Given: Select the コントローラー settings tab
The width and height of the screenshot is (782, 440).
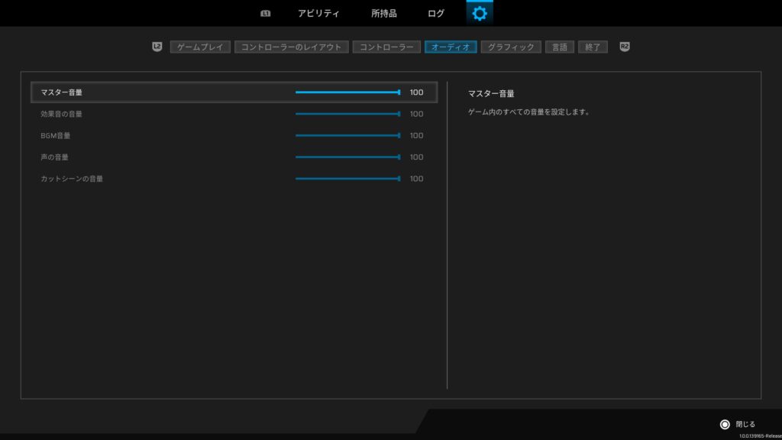Looking at the screenshot, I should [x=386, y=47].
